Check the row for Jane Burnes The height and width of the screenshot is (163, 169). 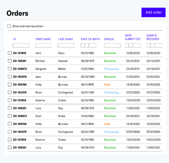point(9,77)
